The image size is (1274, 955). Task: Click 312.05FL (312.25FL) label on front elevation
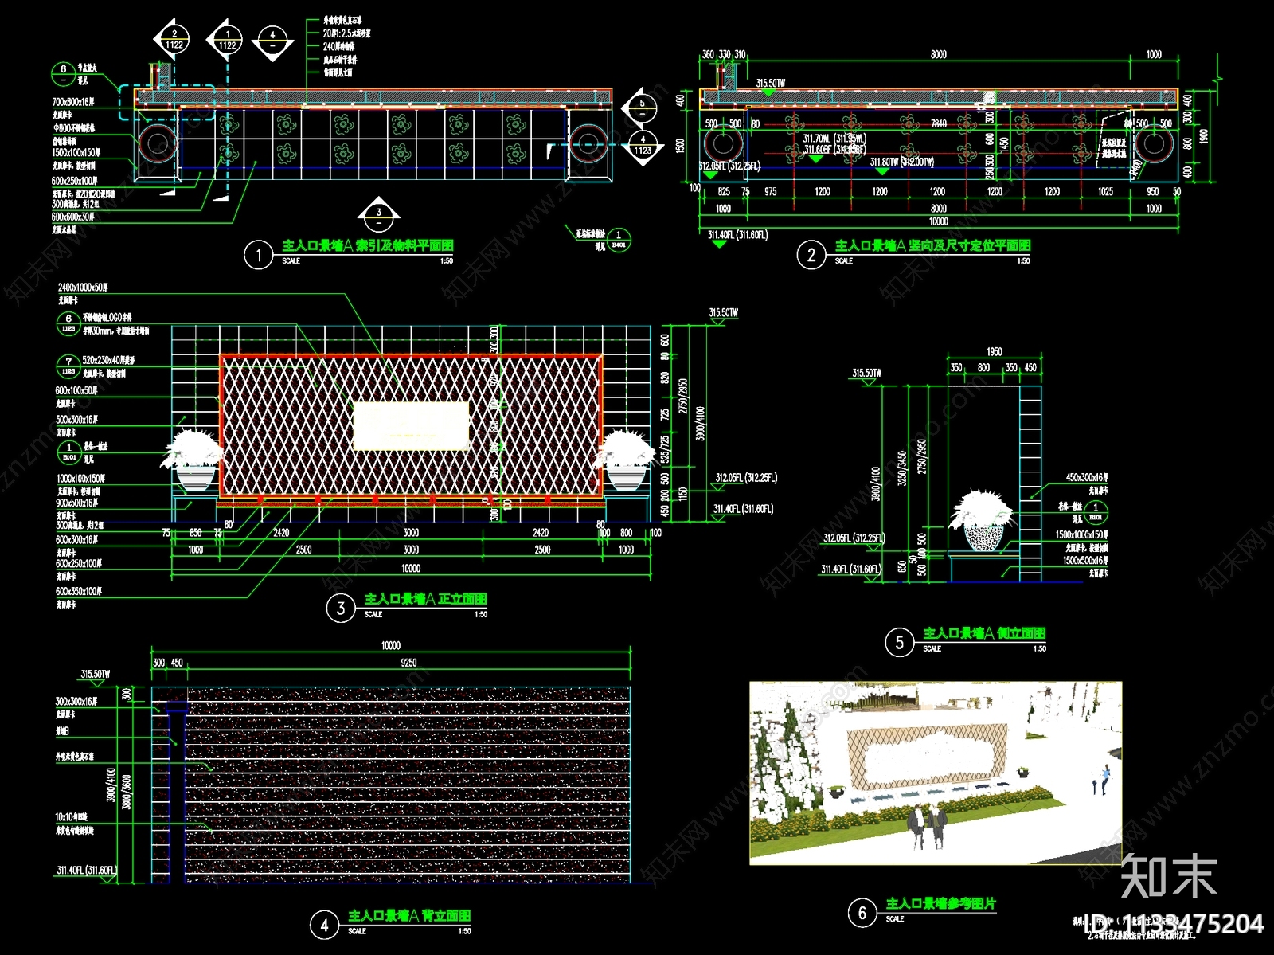point(746,478)
